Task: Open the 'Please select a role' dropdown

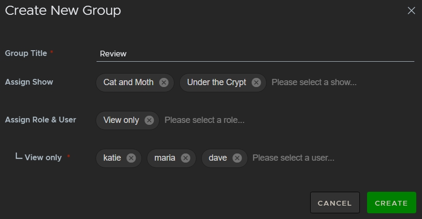Action: pyautogui.click(x=205, y=120)
